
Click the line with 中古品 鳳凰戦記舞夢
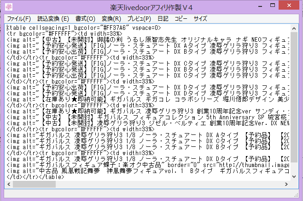pyautogui.click(x=148, y=171)
